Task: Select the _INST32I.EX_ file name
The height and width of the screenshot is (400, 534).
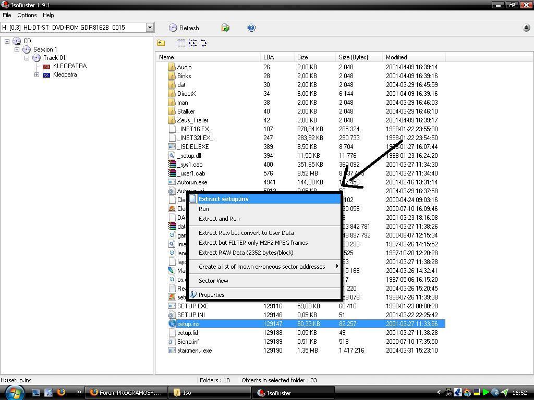Action: click(x=195, y=137)
